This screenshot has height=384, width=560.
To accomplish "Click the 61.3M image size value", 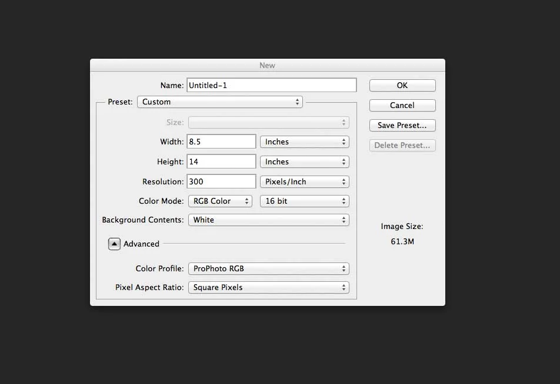I will [402, 242].
